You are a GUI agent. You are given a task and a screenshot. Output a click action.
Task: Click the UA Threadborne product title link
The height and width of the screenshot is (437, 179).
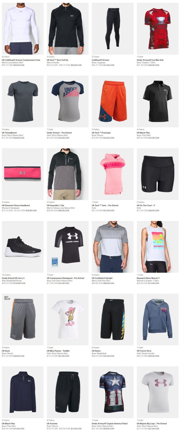[10, 133]
